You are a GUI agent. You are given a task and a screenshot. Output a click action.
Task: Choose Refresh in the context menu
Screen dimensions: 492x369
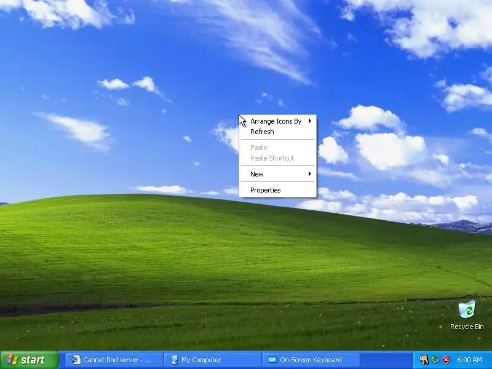(278, 132)
